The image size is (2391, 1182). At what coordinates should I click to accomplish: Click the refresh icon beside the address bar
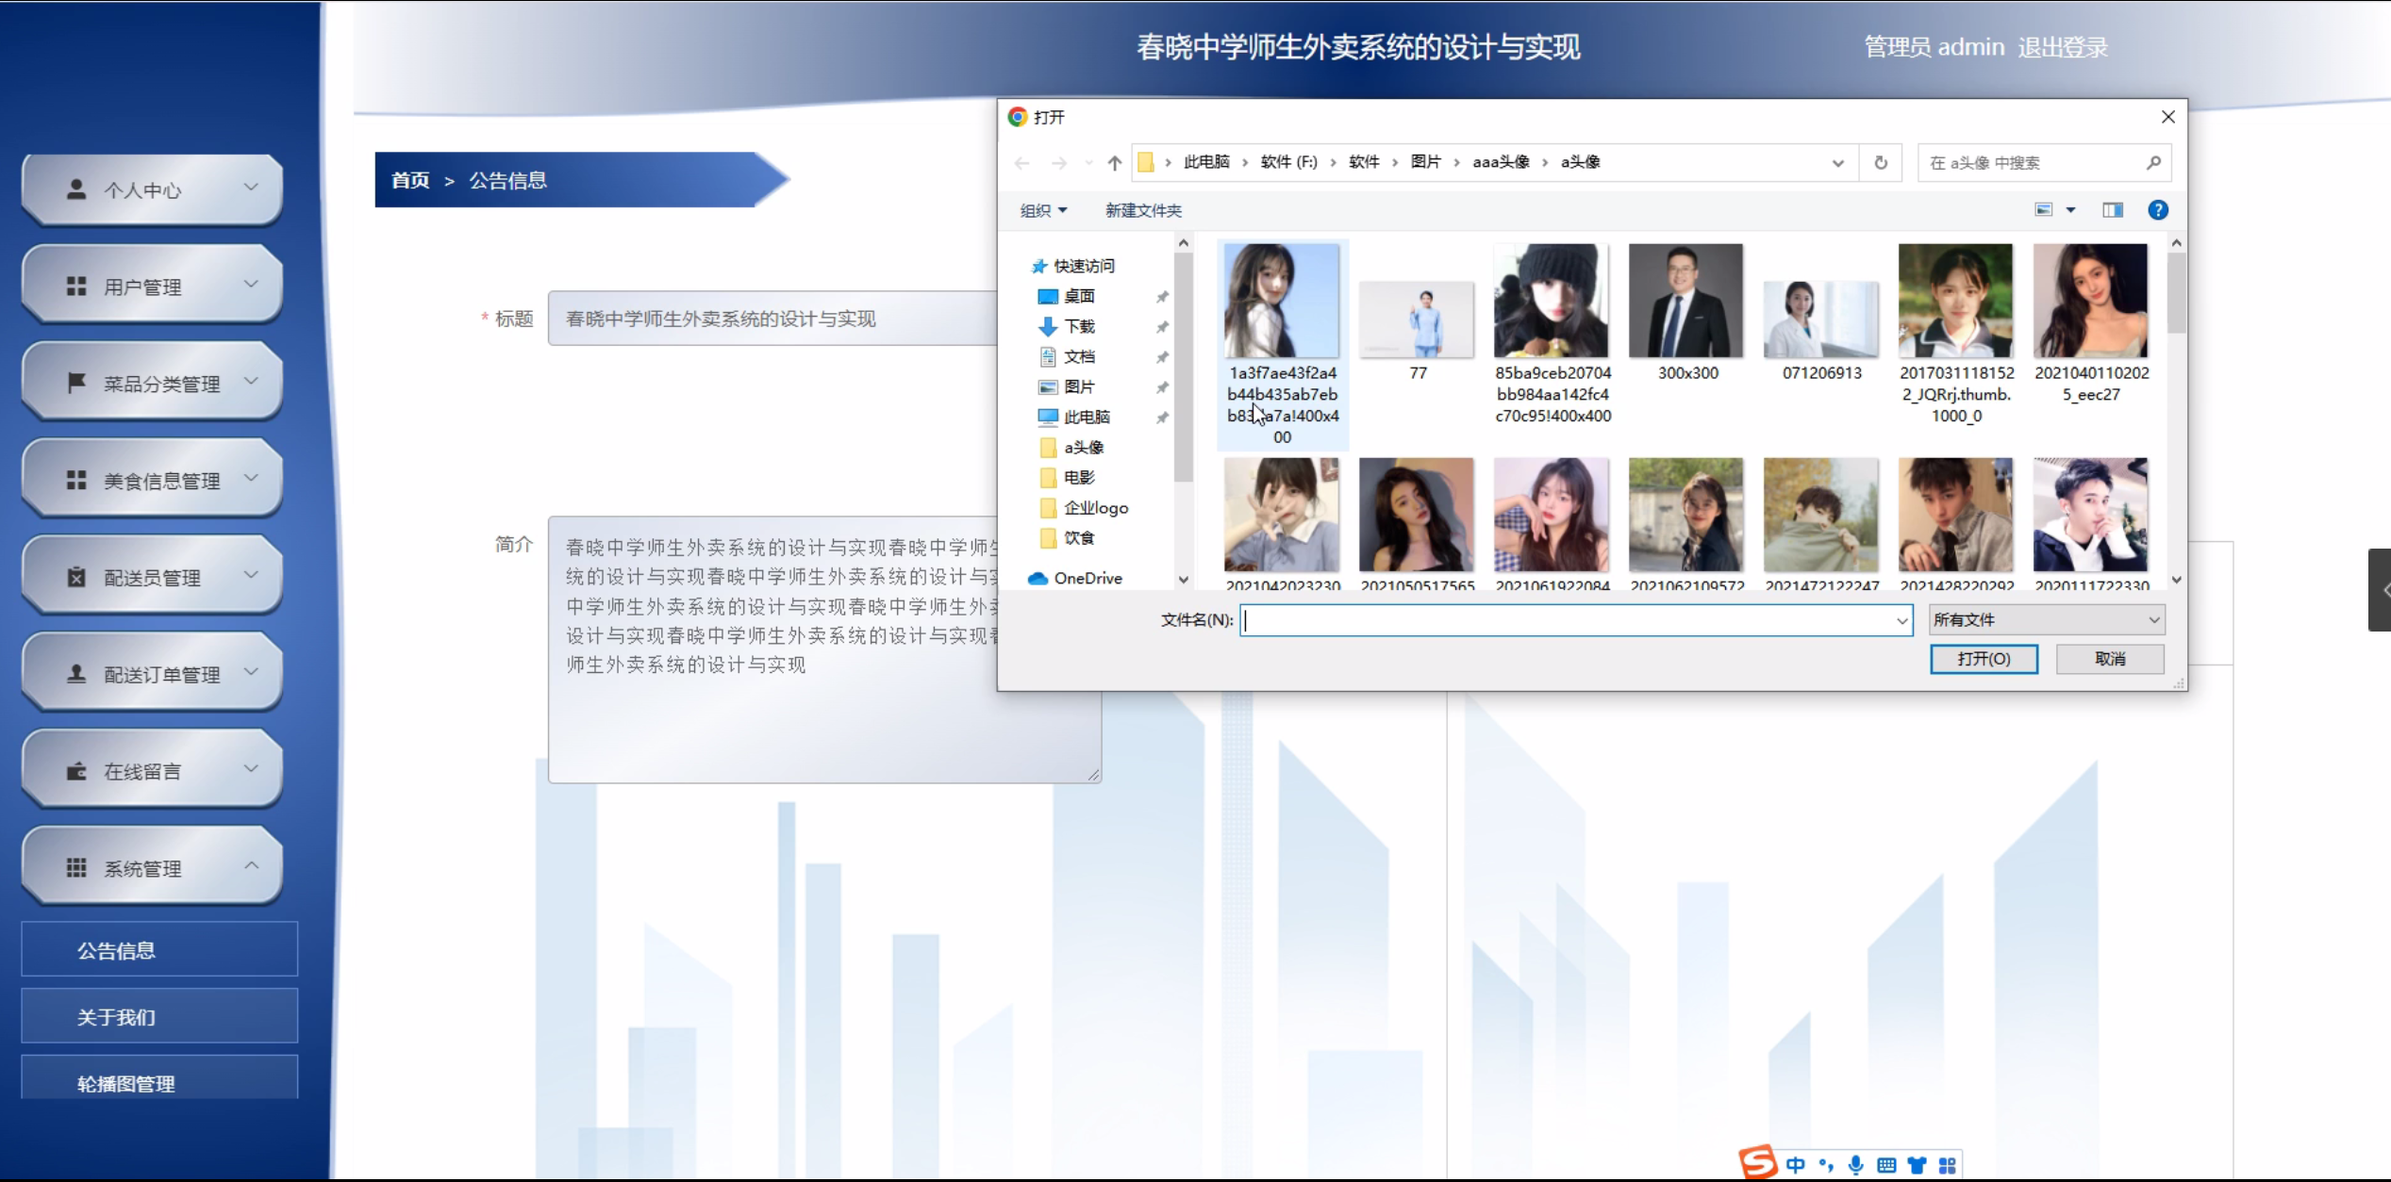point(1881,163)
